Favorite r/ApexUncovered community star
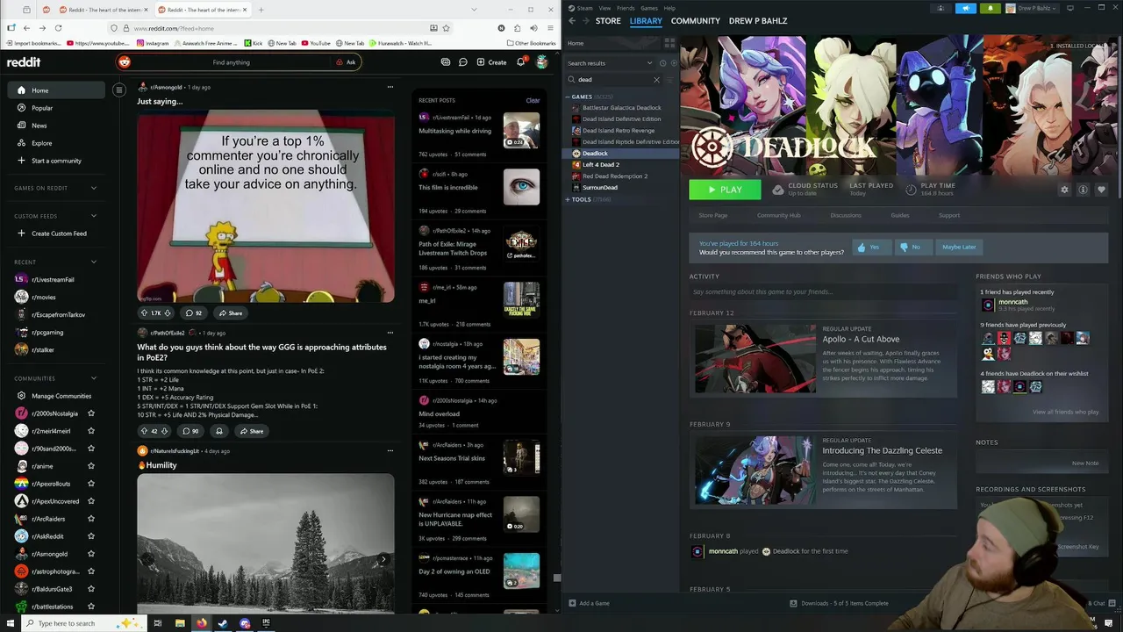The image size is (1123, 632). pyautogui.click(x=91, y=501)
